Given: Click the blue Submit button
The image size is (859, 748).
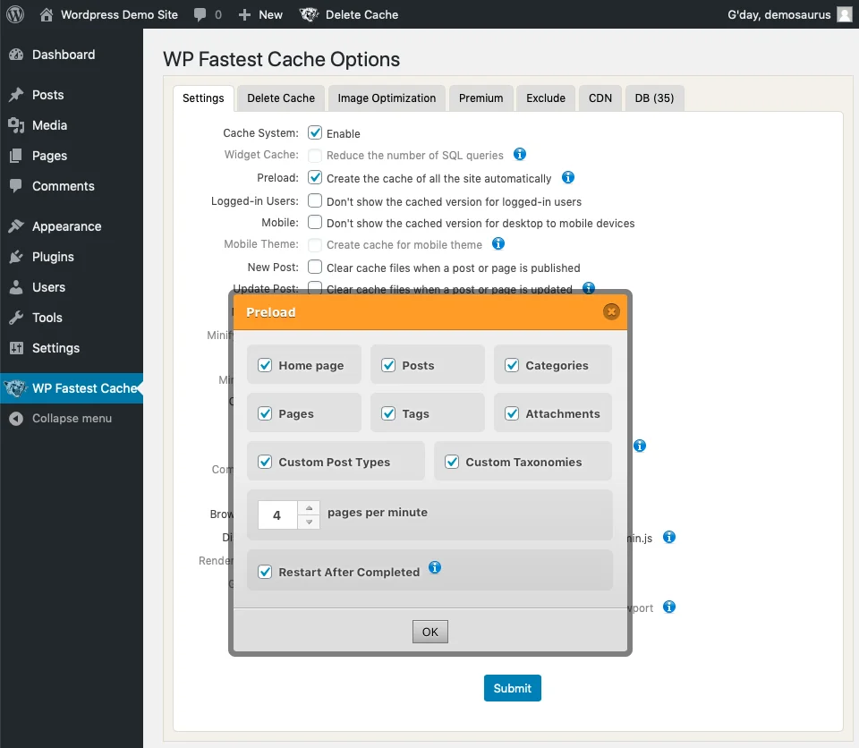Looking at the screenshot, I should coord(513,688).
